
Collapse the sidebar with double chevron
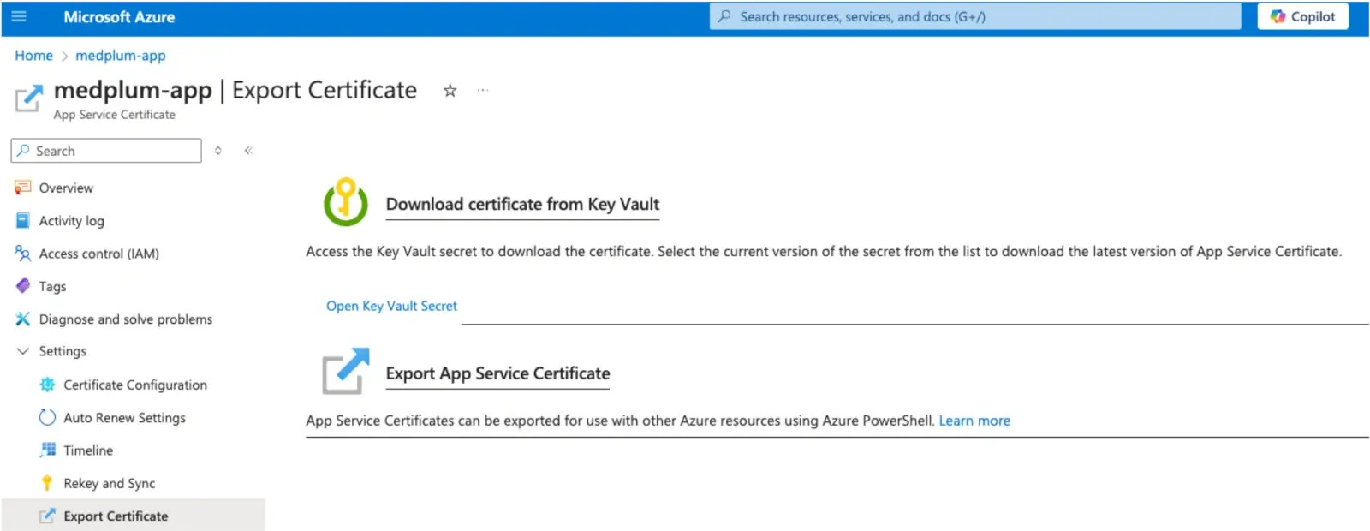248,151
